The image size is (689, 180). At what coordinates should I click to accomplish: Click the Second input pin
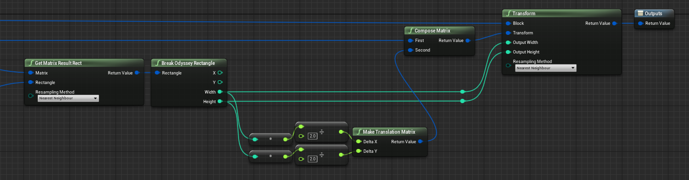coord(410,50)
